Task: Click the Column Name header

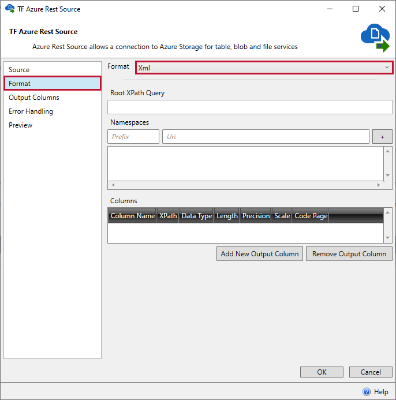Action: [132, 216]
